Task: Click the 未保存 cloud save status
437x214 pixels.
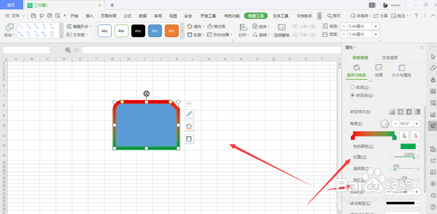Action: pos(361,16)
